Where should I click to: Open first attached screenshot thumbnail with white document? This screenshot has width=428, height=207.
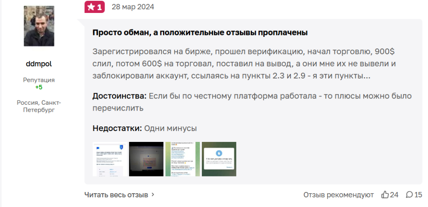tap(110, 159)
